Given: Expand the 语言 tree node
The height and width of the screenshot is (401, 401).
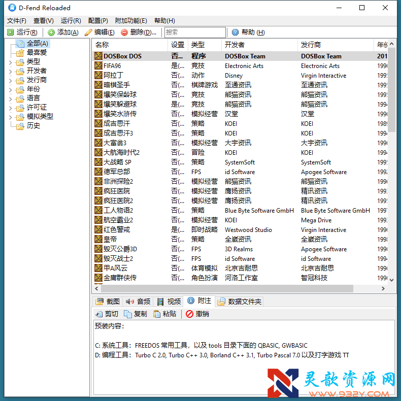Looking at the screenshot, I should [x=11, y=98].
